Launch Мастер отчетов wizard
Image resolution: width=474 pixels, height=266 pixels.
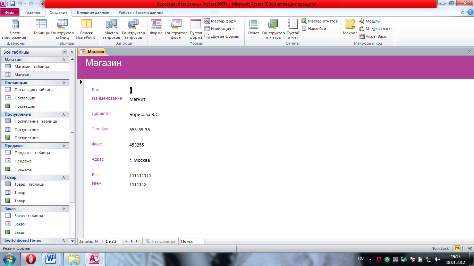[x=320, y=21]
